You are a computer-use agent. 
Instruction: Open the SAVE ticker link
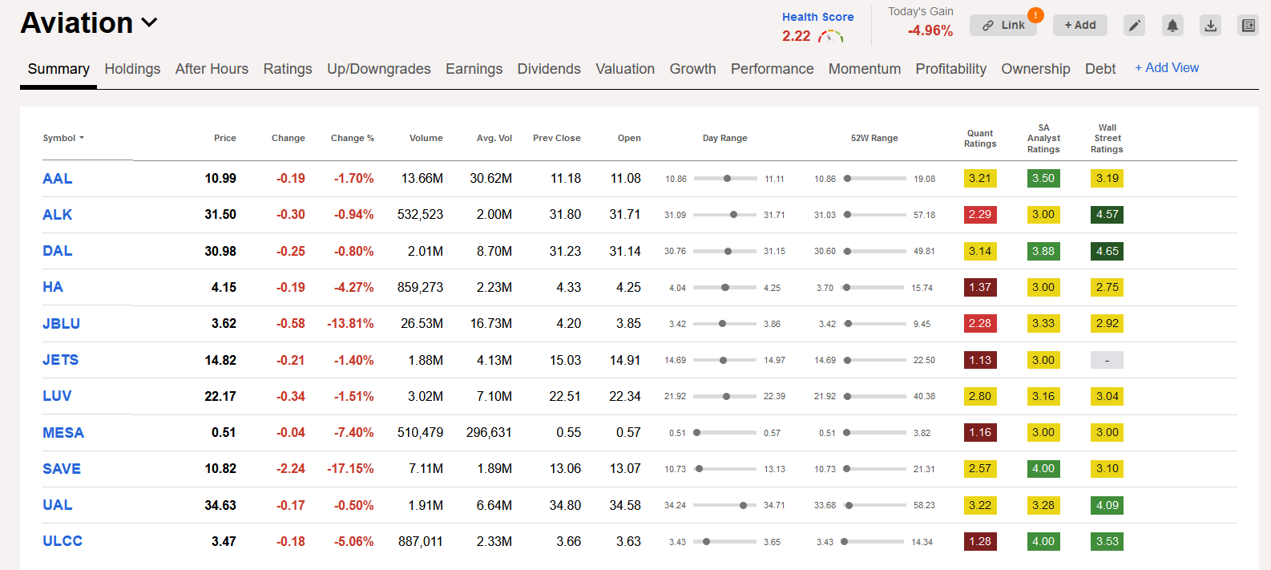coord(62,469)
